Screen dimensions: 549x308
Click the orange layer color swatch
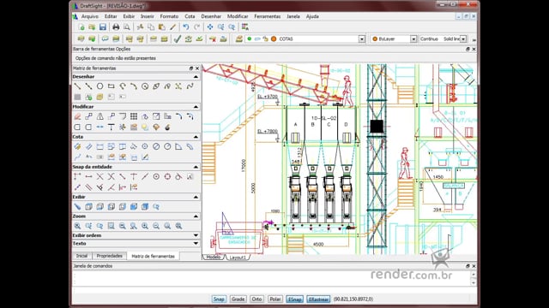coord(274,39)
